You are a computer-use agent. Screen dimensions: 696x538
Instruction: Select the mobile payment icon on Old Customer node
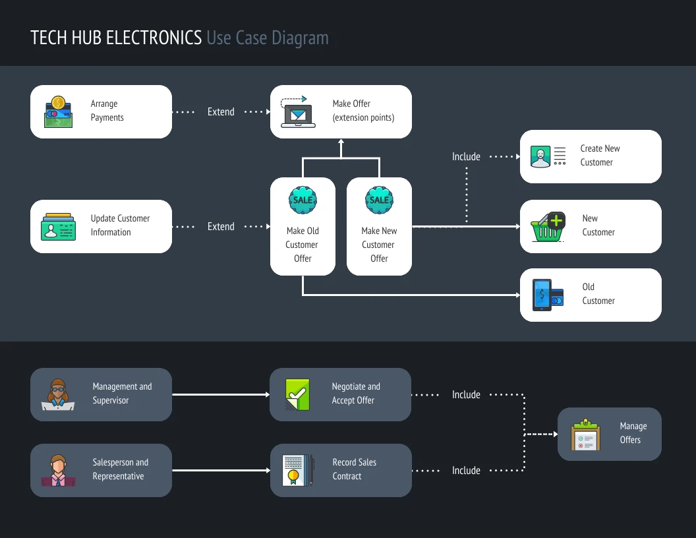(547, 295)
